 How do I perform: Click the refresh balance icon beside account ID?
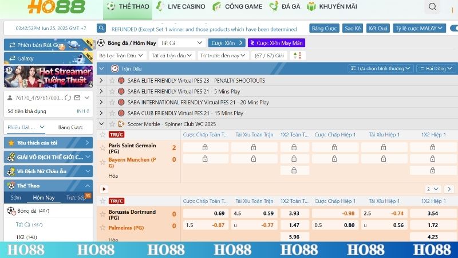click(68, 97)
